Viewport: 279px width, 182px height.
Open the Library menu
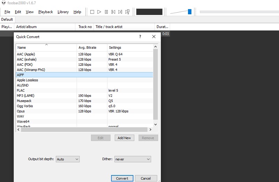point(63,12)
